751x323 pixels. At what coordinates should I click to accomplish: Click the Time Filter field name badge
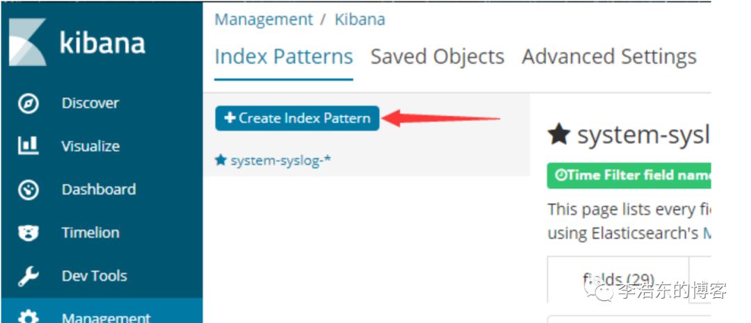629,176
